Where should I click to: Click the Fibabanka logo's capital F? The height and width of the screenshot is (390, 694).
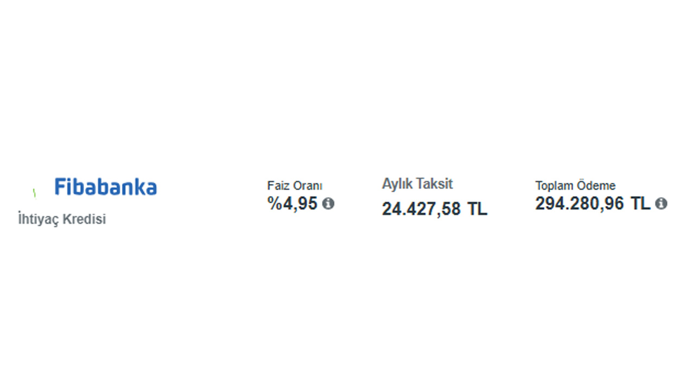pyautogui.click(x=60, y=187)
